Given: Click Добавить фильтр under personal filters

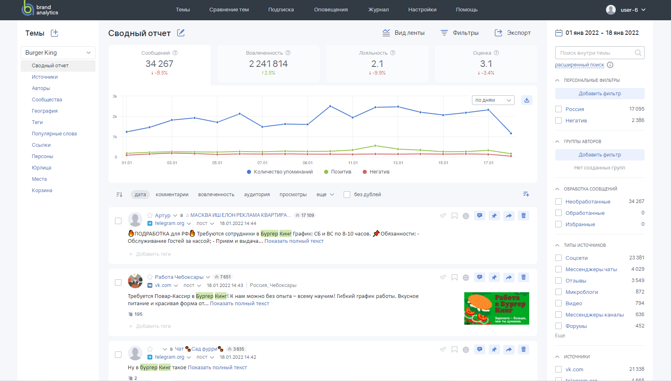Looking at the screenshot, I should pos(600,94).
